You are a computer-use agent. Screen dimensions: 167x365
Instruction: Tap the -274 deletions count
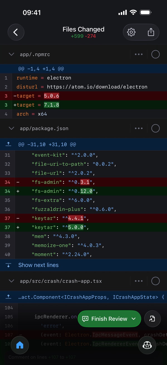[90, 36]
